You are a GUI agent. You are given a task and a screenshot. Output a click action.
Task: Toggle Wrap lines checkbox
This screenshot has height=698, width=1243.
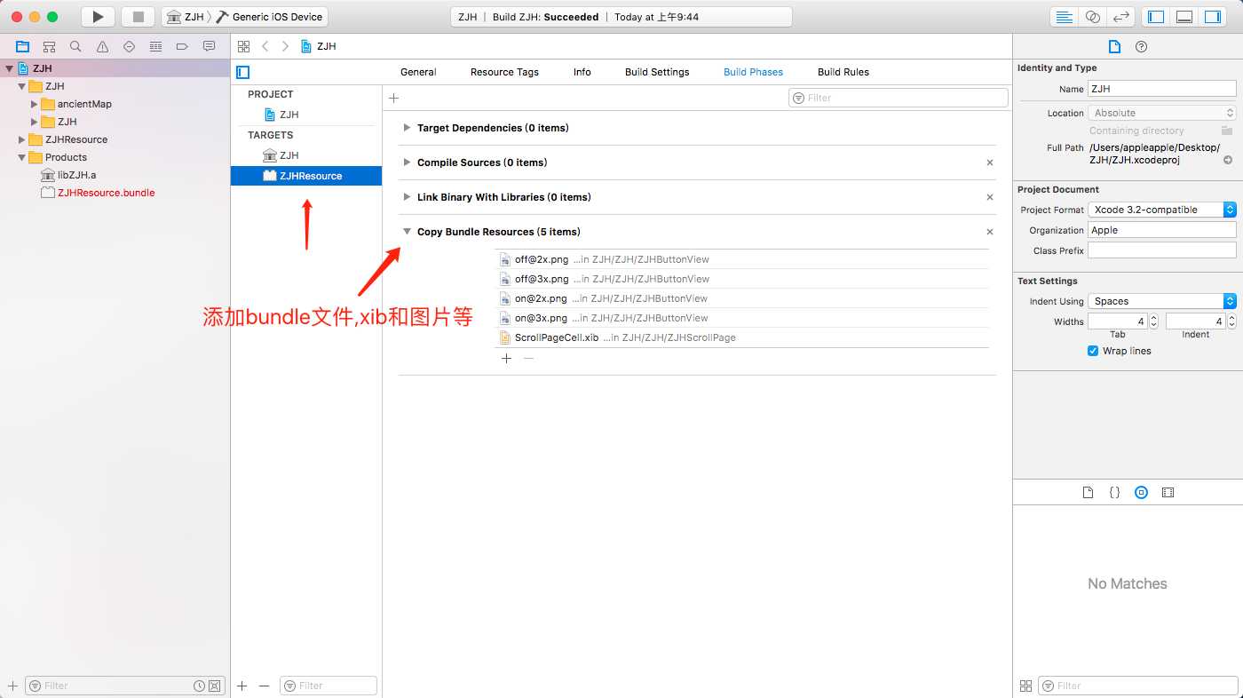tap(1093, 351)
